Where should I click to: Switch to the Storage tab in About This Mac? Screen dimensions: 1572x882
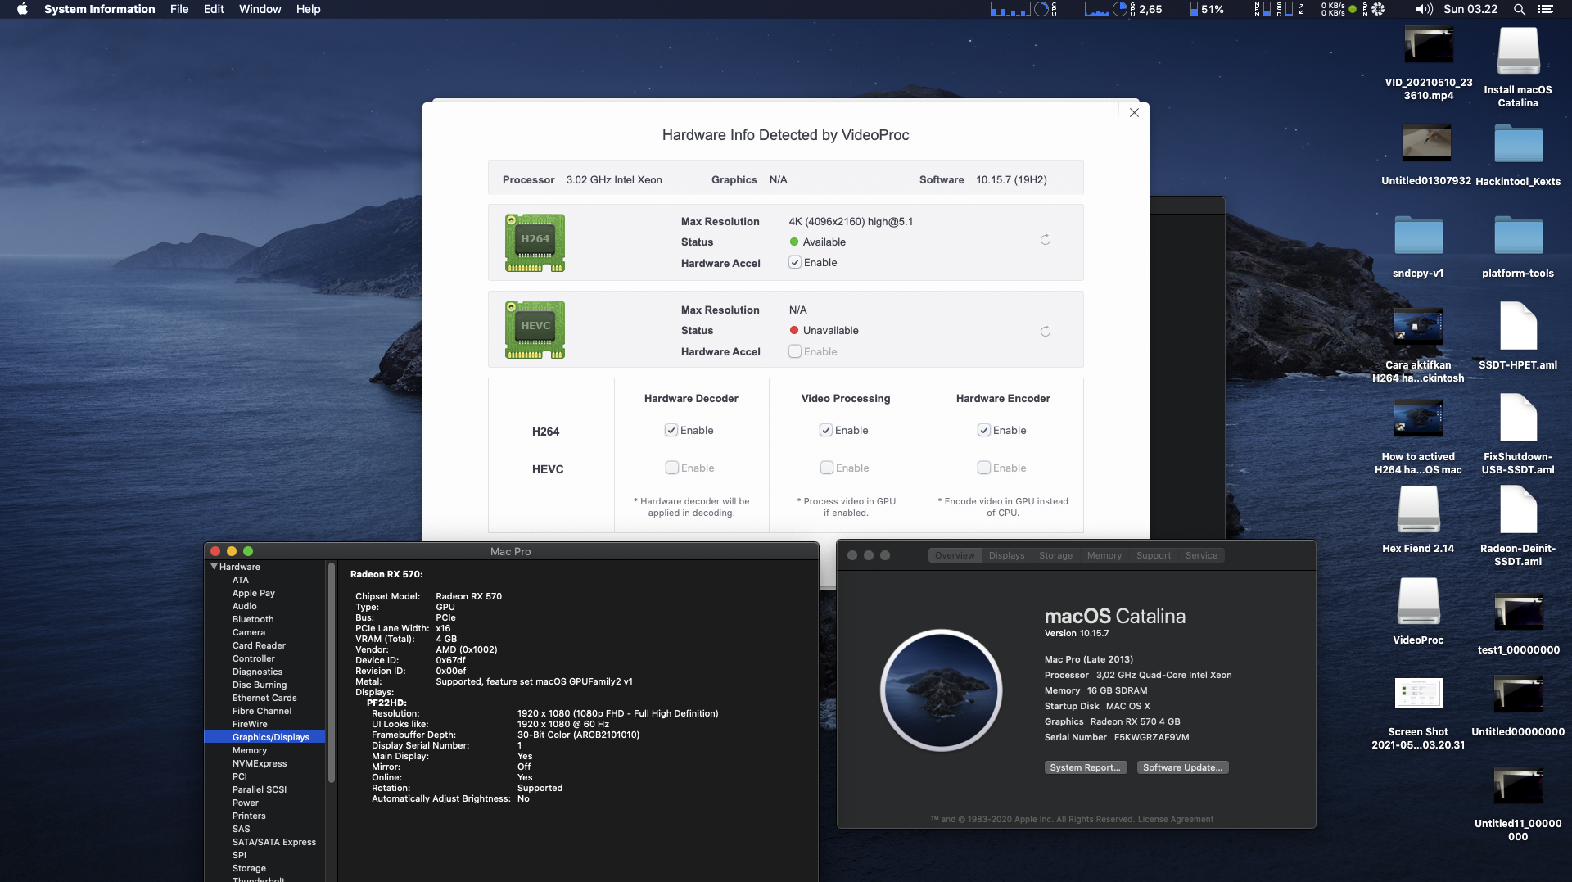[1055, 555]
